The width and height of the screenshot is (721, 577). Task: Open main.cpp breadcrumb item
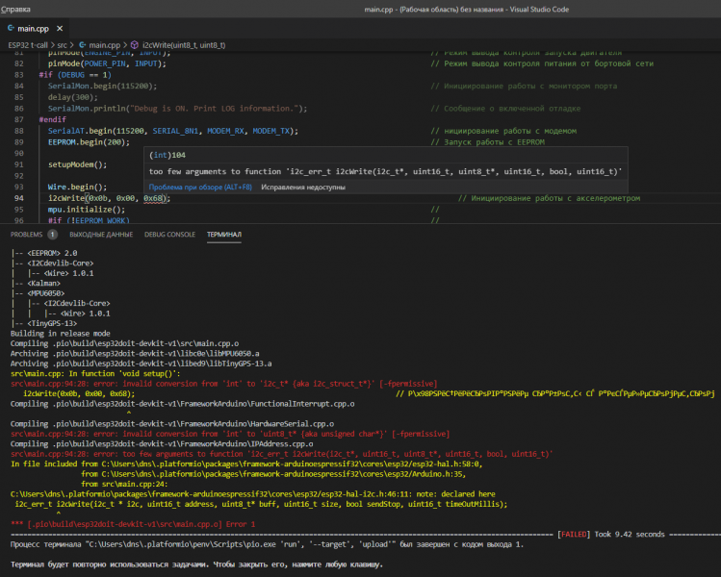coord(104,45)
